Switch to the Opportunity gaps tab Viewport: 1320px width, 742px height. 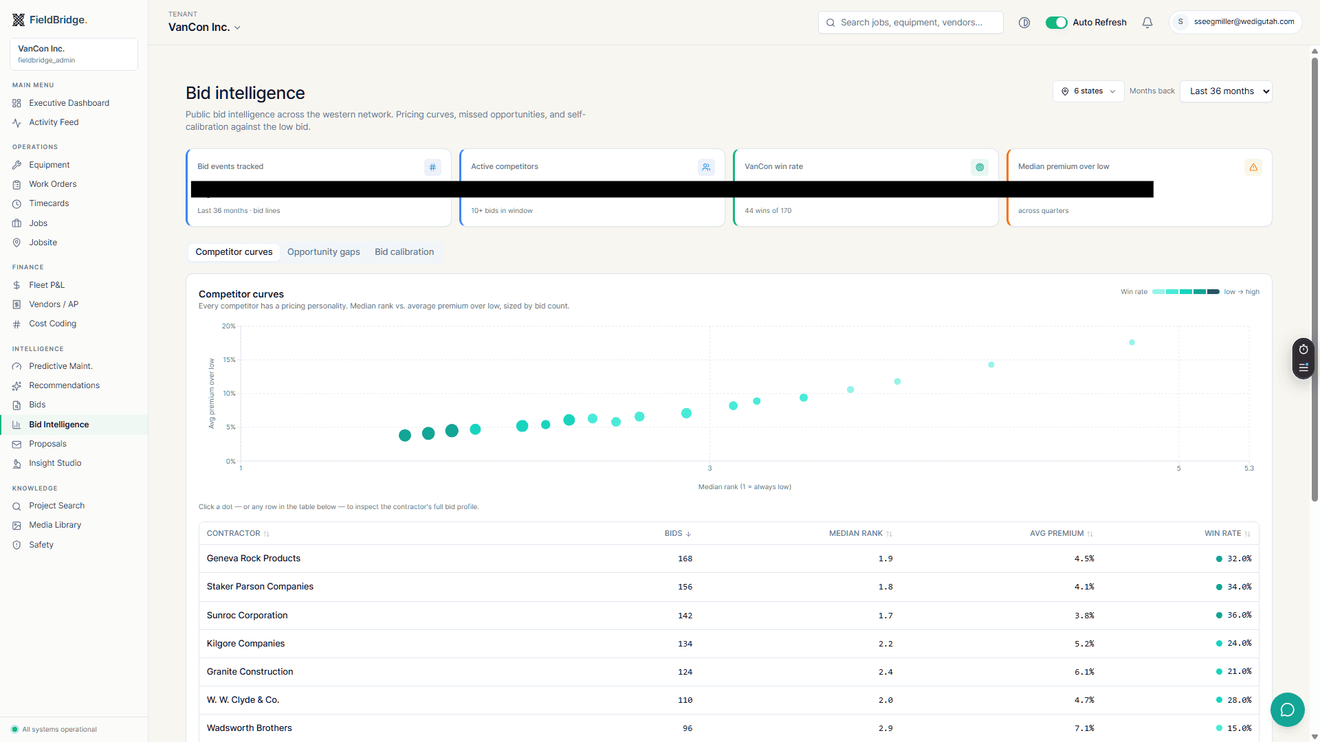(x=324, y=252)
